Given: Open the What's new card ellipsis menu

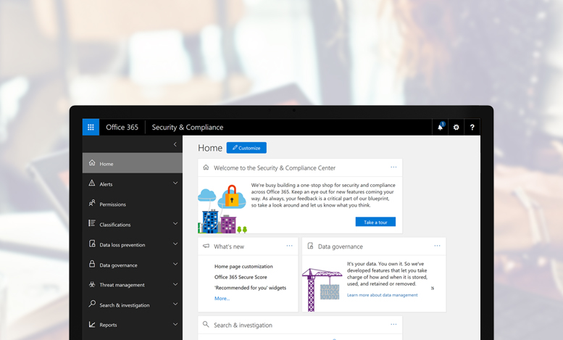Looking at the screenshot, I should 289,246.
